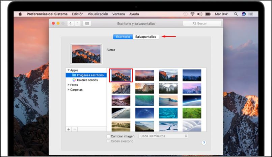Select the sunlit golden dunes wallpaper
Image resolution: width=272 pixels, height=157 pixels.
(x=121, y=126)
